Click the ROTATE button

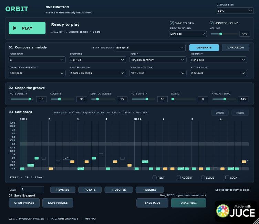(90, 190)
